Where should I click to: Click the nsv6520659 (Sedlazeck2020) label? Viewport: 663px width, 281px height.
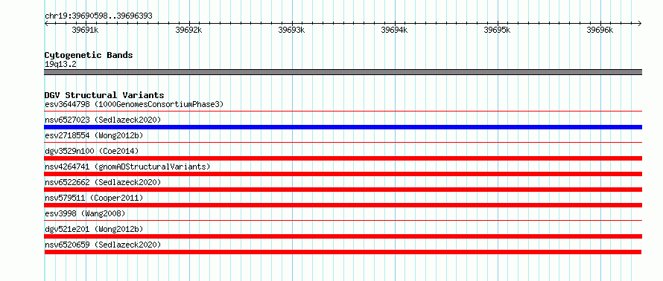point(103,245)
